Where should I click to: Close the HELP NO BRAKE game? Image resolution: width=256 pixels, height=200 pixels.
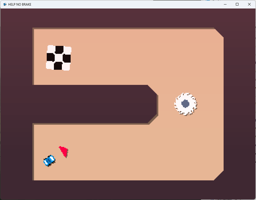249,4
